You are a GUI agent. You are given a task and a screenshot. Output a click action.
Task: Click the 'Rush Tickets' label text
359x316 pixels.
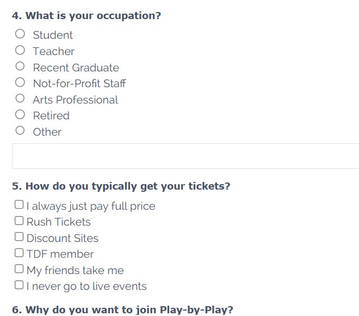(58, 222)
